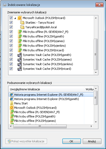Click Symantec Vault Cache icon for POLISH\sjenkins
The width and height of the screenshot is (106, 149).
pyautogui.click(x=20, y=64)
